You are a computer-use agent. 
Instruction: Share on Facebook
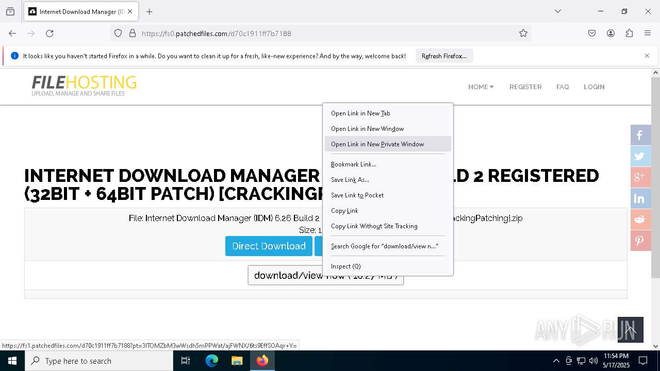tap(640, 135)
